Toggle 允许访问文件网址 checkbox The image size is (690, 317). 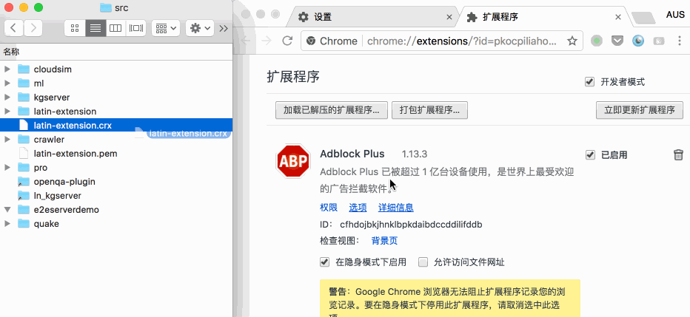point(423,262)
